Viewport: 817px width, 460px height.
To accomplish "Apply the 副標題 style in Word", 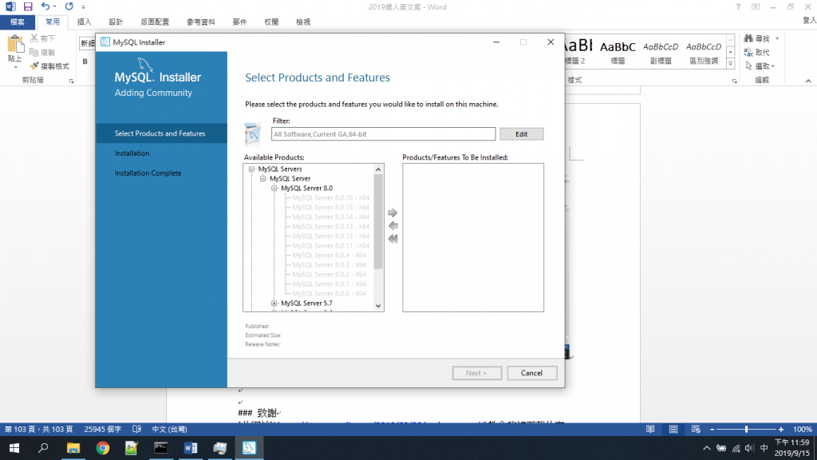I will pos(661,52).
